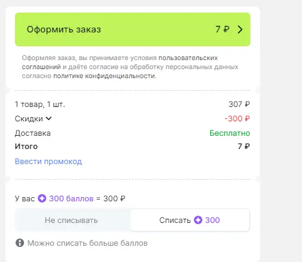Select the Не списывать option
This screenshot has width=302, height=262.
(71, 220)
